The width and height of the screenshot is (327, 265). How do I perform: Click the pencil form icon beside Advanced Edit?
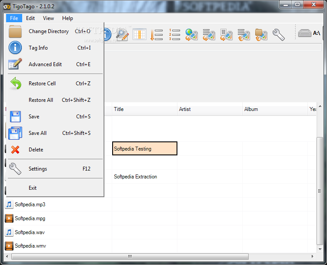[x=15, y=64]
